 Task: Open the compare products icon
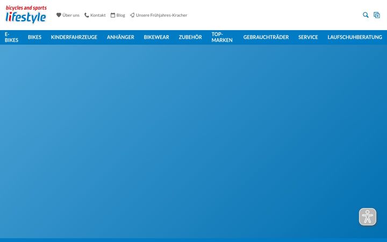377,15
